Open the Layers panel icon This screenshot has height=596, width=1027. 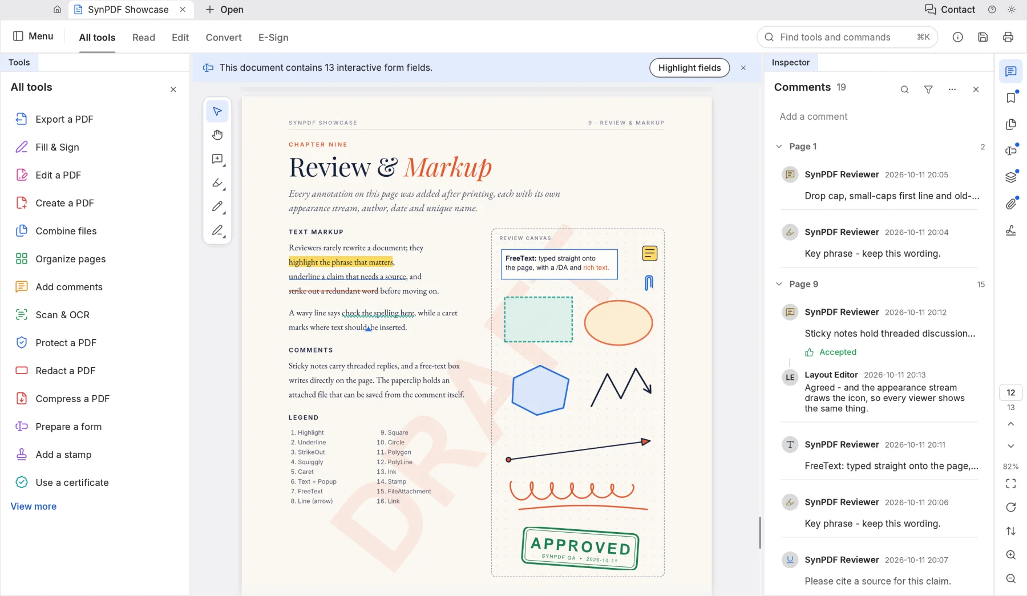(1011, 177)
